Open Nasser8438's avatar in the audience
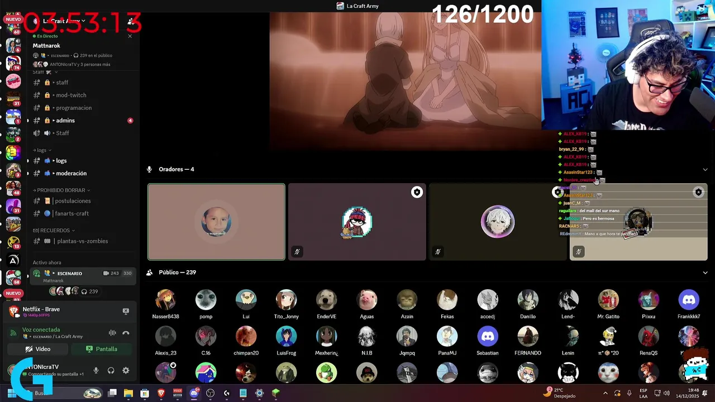715x402 pixels. click(x=166, y=300)
